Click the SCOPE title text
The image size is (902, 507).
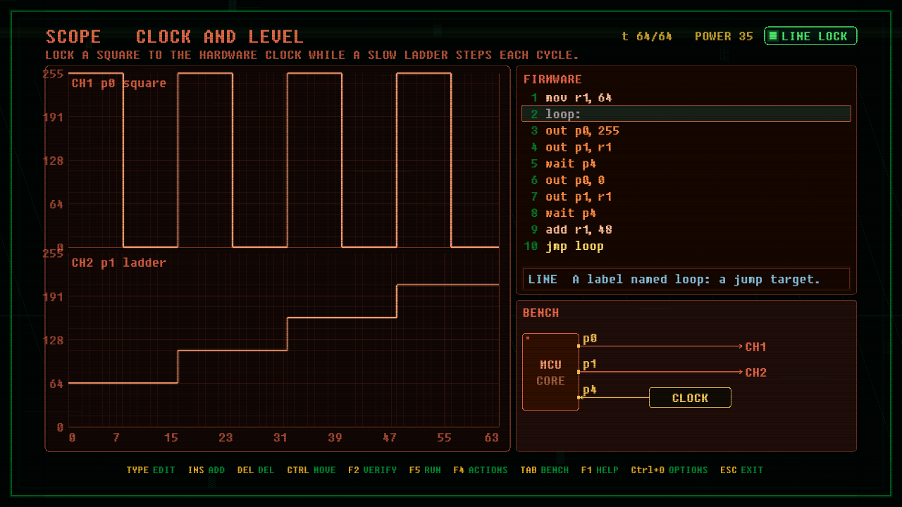pyautogui.click(x=73, y=37)
